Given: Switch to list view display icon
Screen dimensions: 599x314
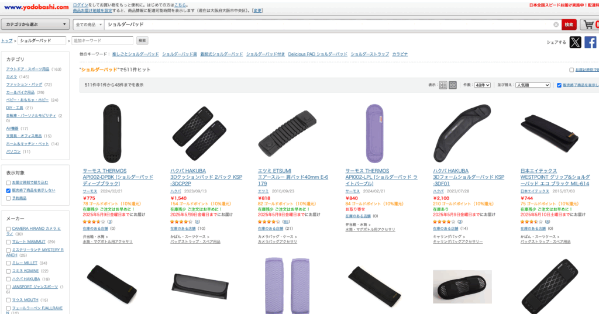Looking at the screenshot, I should [443, 85].
